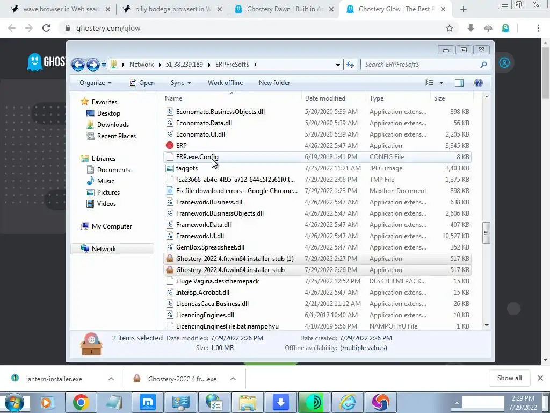Switch to the wave browser search tab
This screenshot has width=550, height=413.
[x=61, y=9]
